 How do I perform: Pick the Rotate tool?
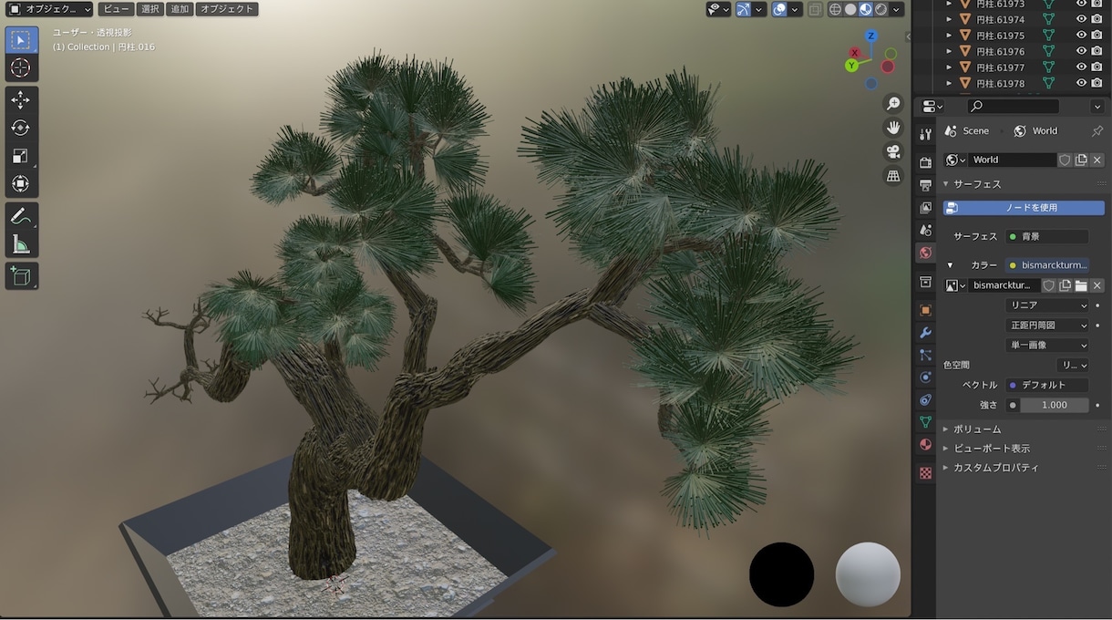click(21, 128)
